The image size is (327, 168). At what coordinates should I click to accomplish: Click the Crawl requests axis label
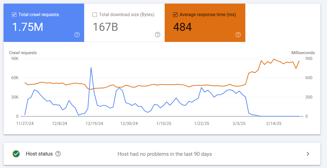pyautogui.click(x=23, y=52)
